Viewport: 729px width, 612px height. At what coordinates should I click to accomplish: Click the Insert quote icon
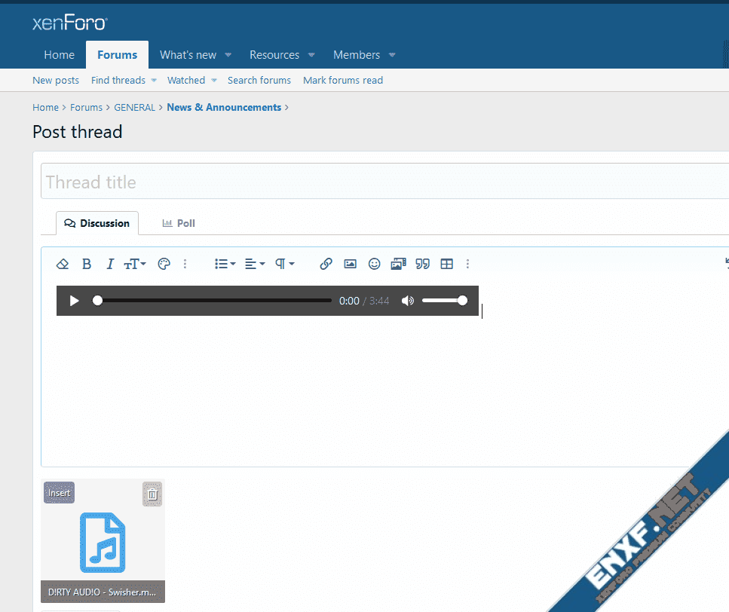422,264
